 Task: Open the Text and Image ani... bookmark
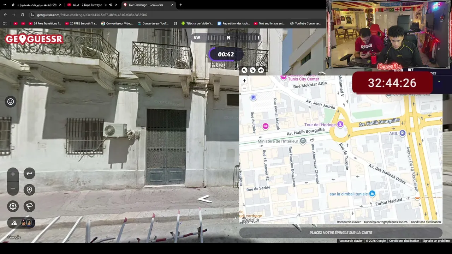[269, 24]
